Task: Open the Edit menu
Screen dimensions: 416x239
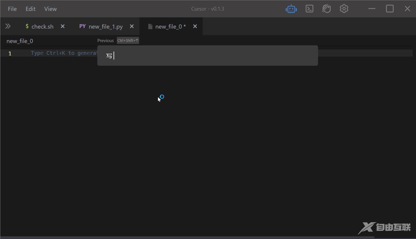Action: [x=30, y=9]
